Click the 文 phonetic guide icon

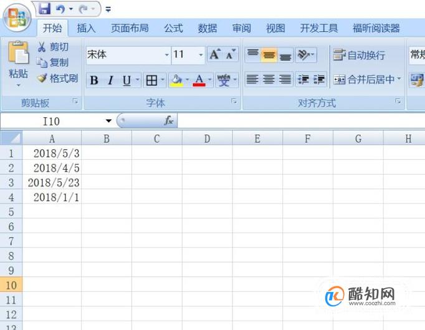(224, 80)
